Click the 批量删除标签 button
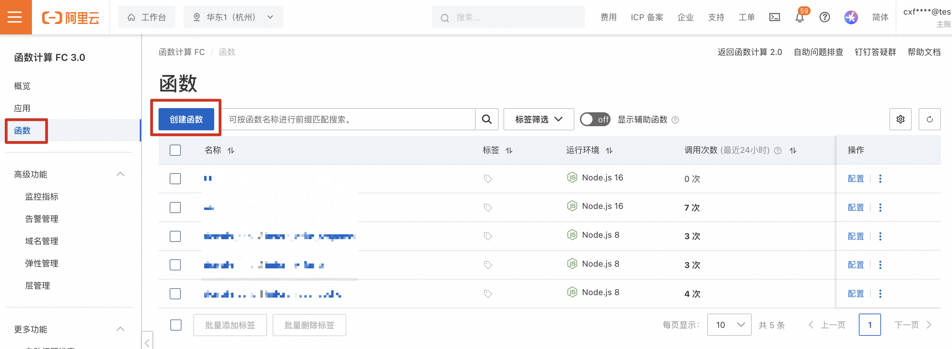 309,325
